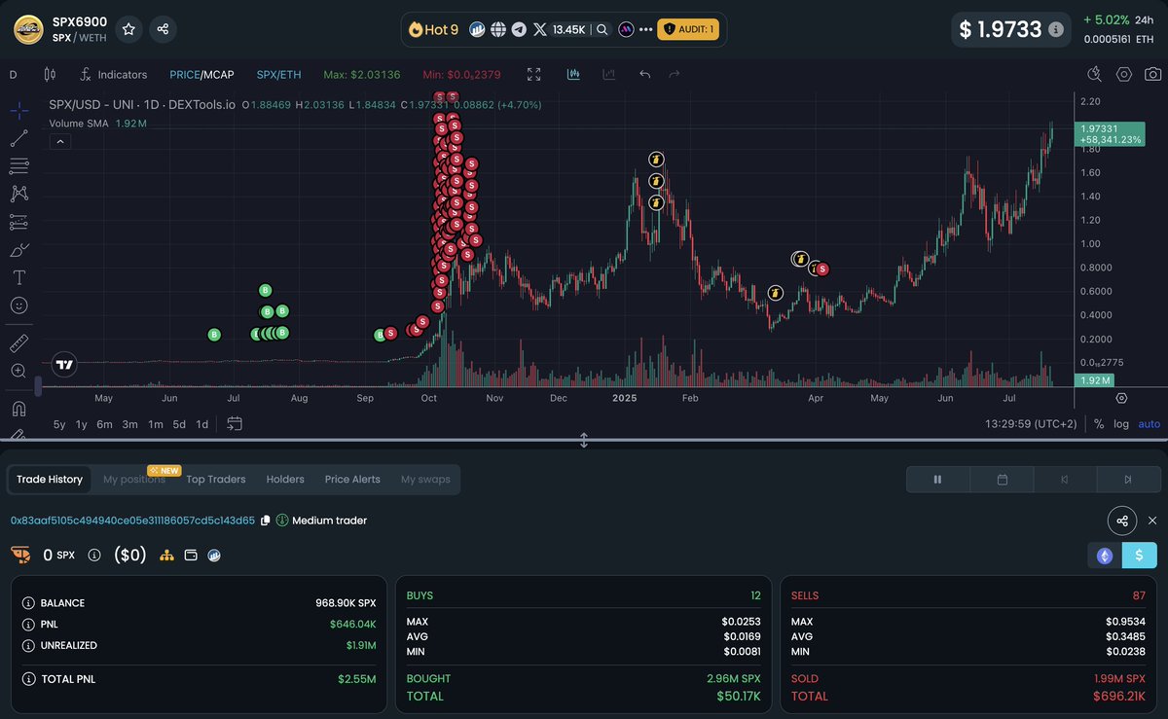The image size is (1168, 719).
Task: Switch to the Holders tab
Action: (285, 480)
